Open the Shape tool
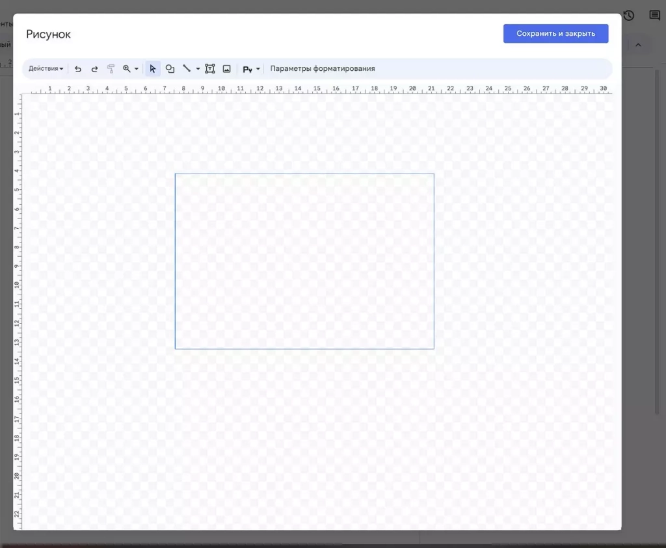Image resolution: width=666 pixels, height=548 pixels. tap(170, 69)
